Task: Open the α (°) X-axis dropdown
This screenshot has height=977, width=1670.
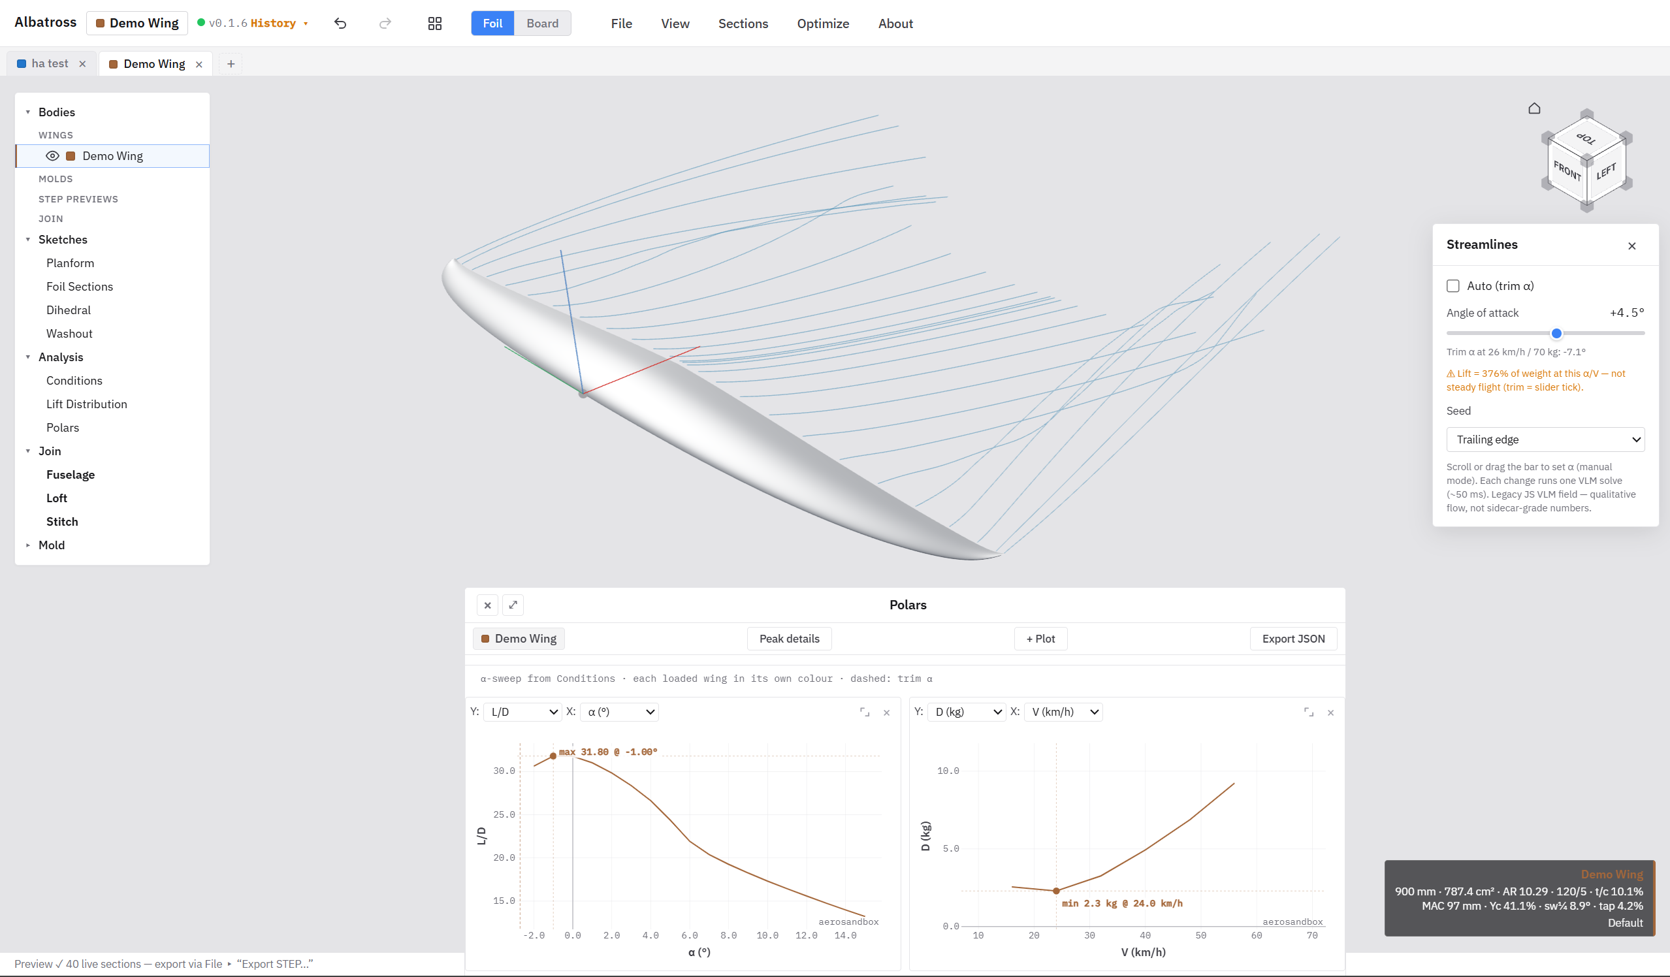Action: click(619, 712)
